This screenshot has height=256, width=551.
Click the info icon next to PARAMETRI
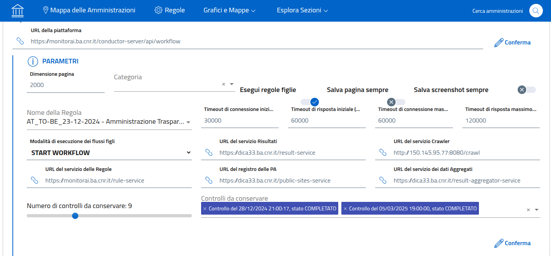click(33, 61)
